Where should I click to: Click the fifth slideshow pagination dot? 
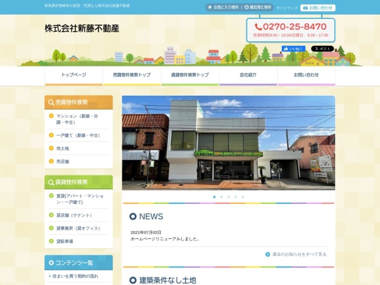[243, 197]
